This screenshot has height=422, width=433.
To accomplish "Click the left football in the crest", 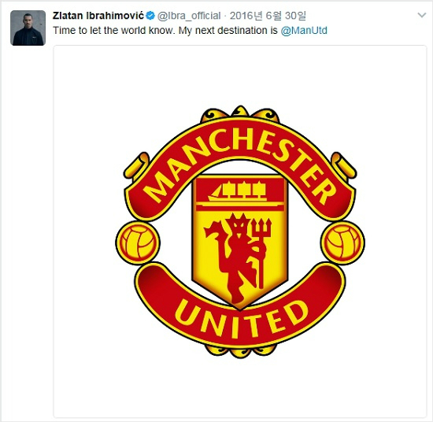I will coord(138,242).
